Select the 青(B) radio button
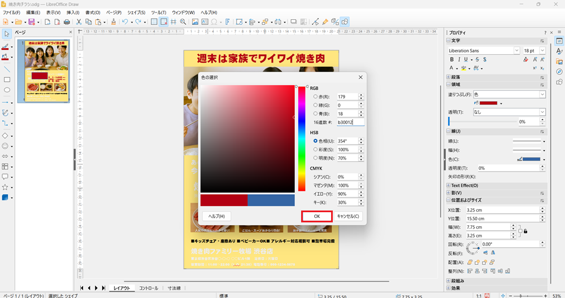This screenshot has height=298, width=565. pyautogui.click(x=315, y=113)
